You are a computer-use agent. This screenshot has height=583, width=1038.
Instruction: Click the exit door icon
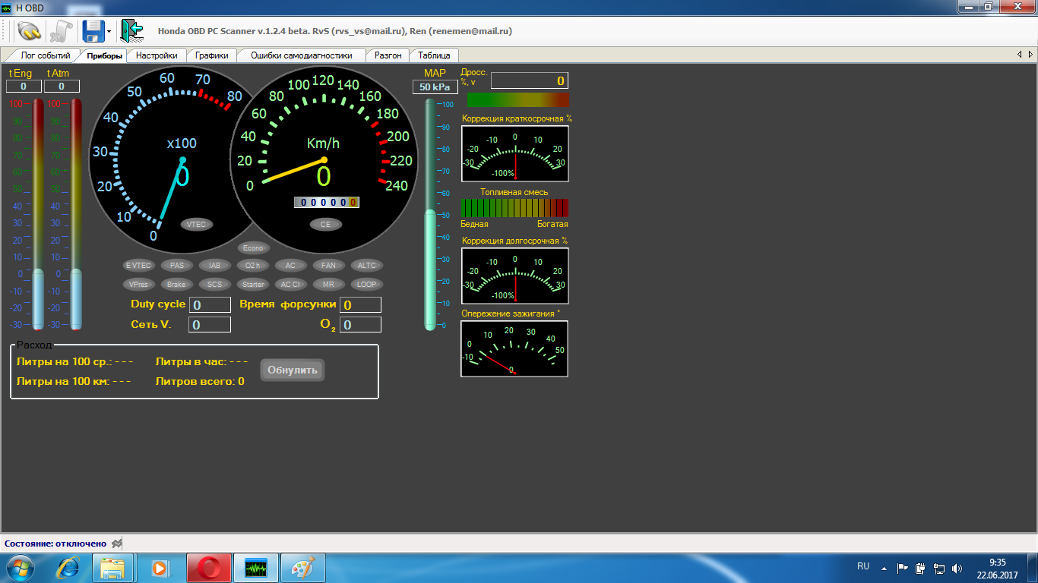pos(131,31)
